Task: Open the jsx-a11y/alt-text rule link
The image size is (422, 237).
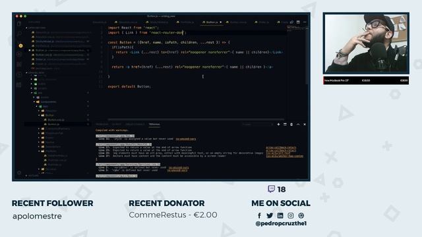Action: pyautogui.click(x=278, y=153)
